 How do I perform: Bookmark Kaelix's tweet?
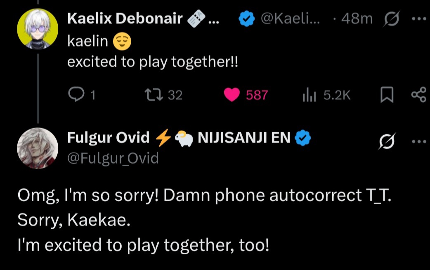[x=387, y=95]
